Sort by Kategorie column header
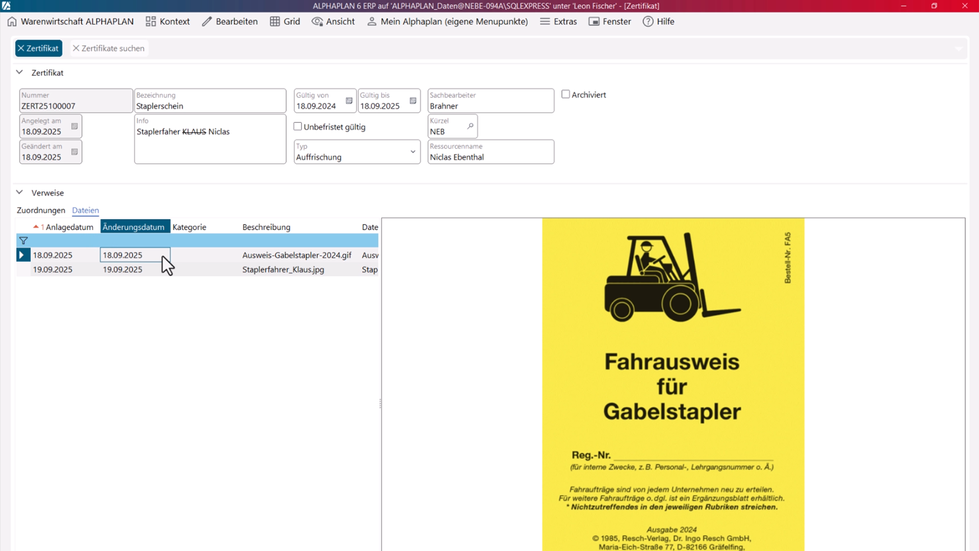This screenshot has width=979, height=551. [x=189, y=227]
